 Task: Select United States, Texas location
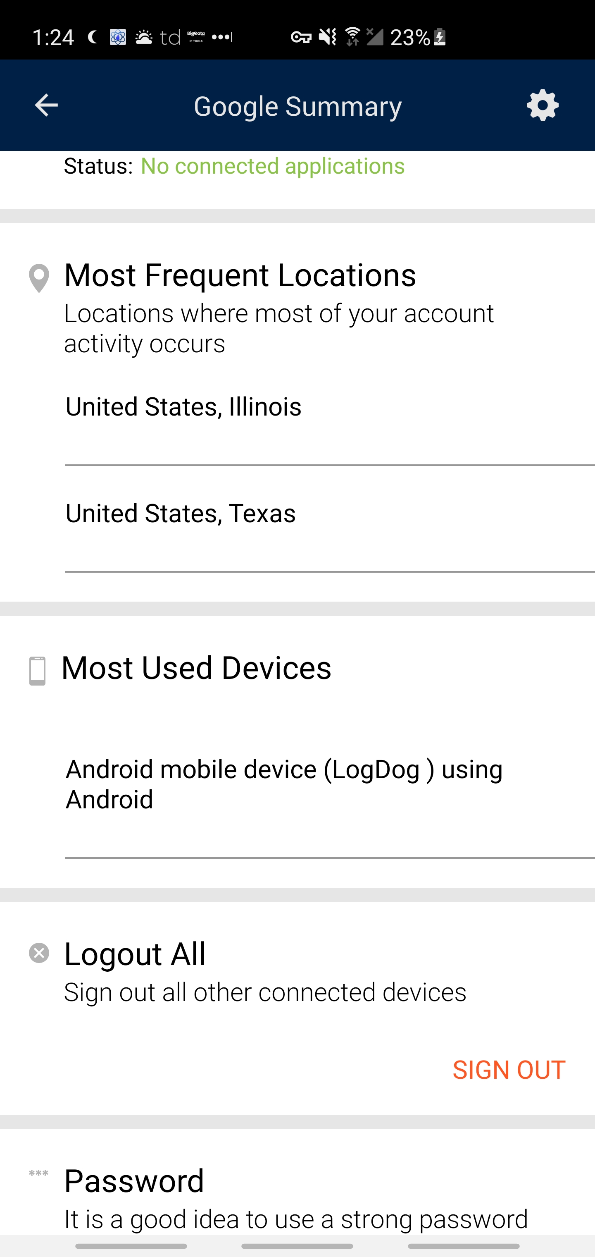pos(181,513)
